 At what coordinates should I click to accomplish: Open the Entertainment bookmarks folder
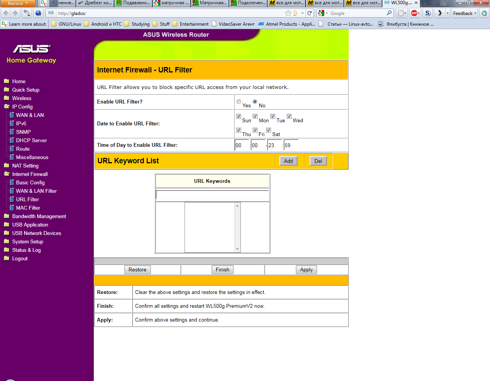[191, 24]
